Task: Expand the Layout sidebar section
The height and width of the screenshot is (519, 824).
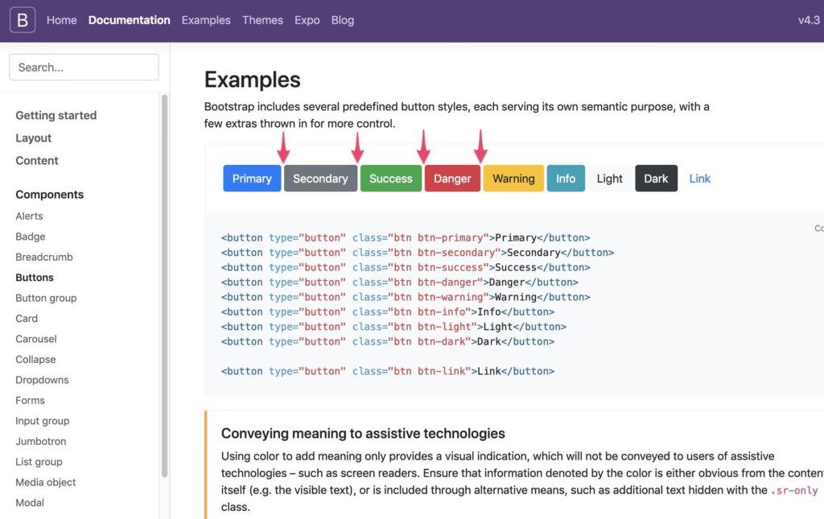Action: point(33,138)
